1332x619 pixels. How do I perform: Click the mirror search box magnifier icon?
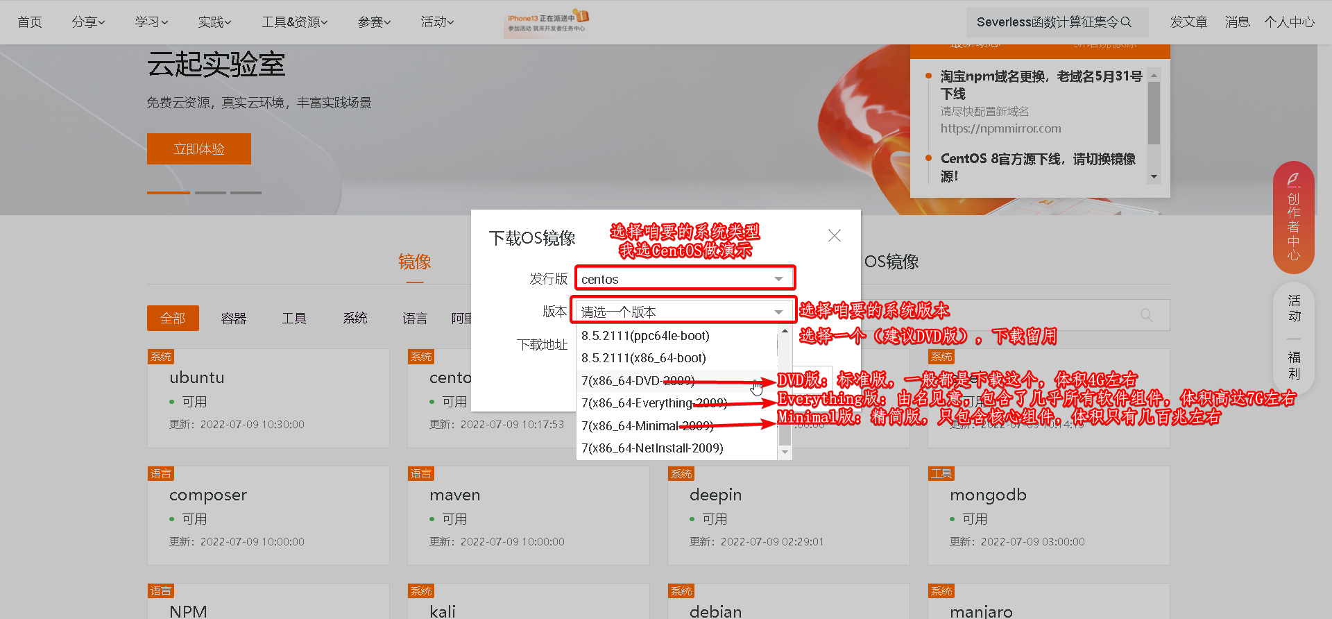click(x=1146, y=315)
